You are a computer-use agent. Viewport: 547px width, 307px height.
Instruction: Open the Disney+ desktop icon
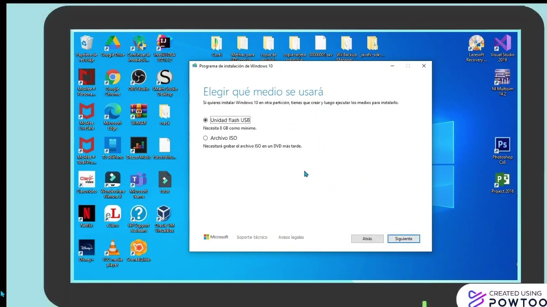[87, 248]
